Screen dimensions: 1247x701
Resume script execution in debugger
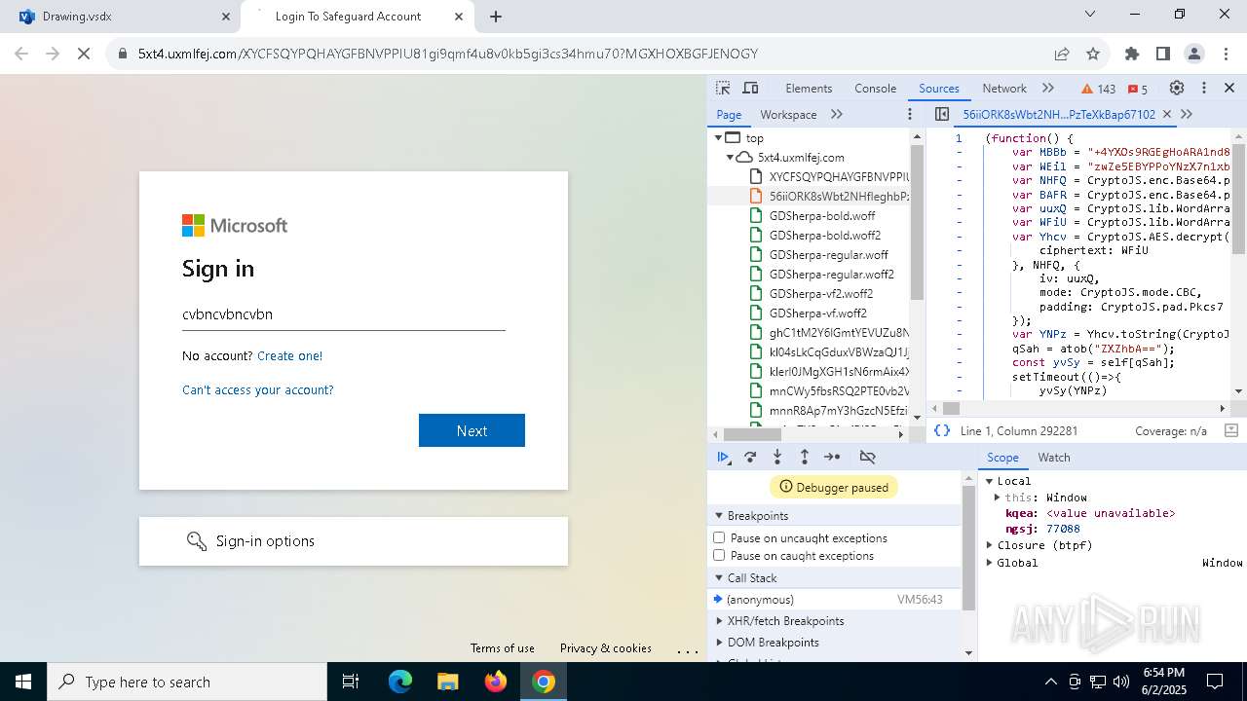(723, 457)
